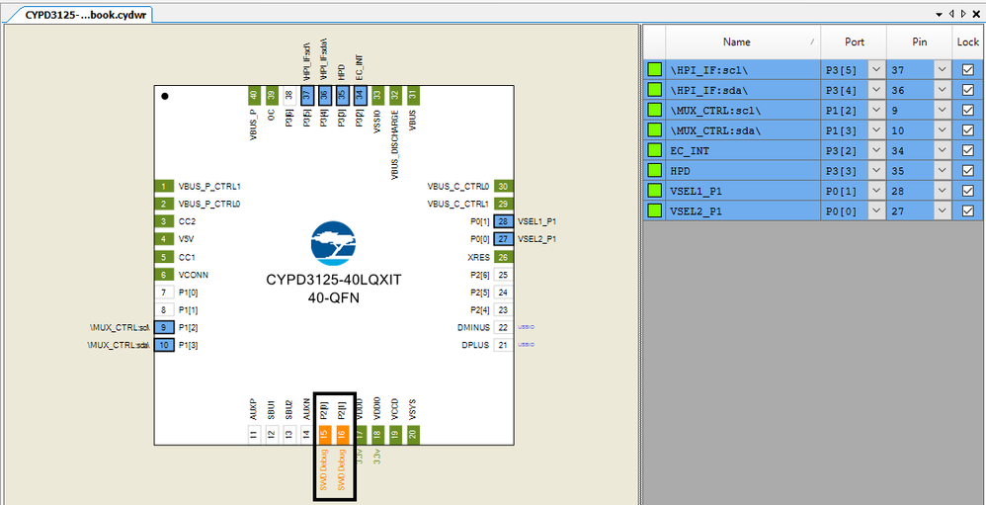Select pin 15 SWD Debug P2[0]
Viewport: 986px width, 505px height.
point(324,435)
